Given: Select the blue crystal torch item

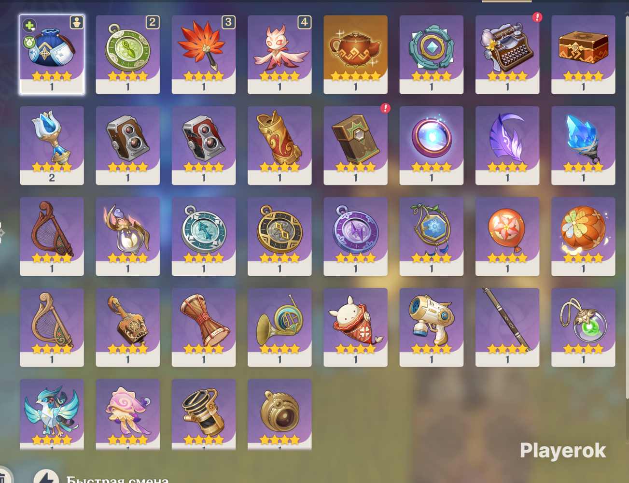Looking at the screenshot, I should [583, 145].
